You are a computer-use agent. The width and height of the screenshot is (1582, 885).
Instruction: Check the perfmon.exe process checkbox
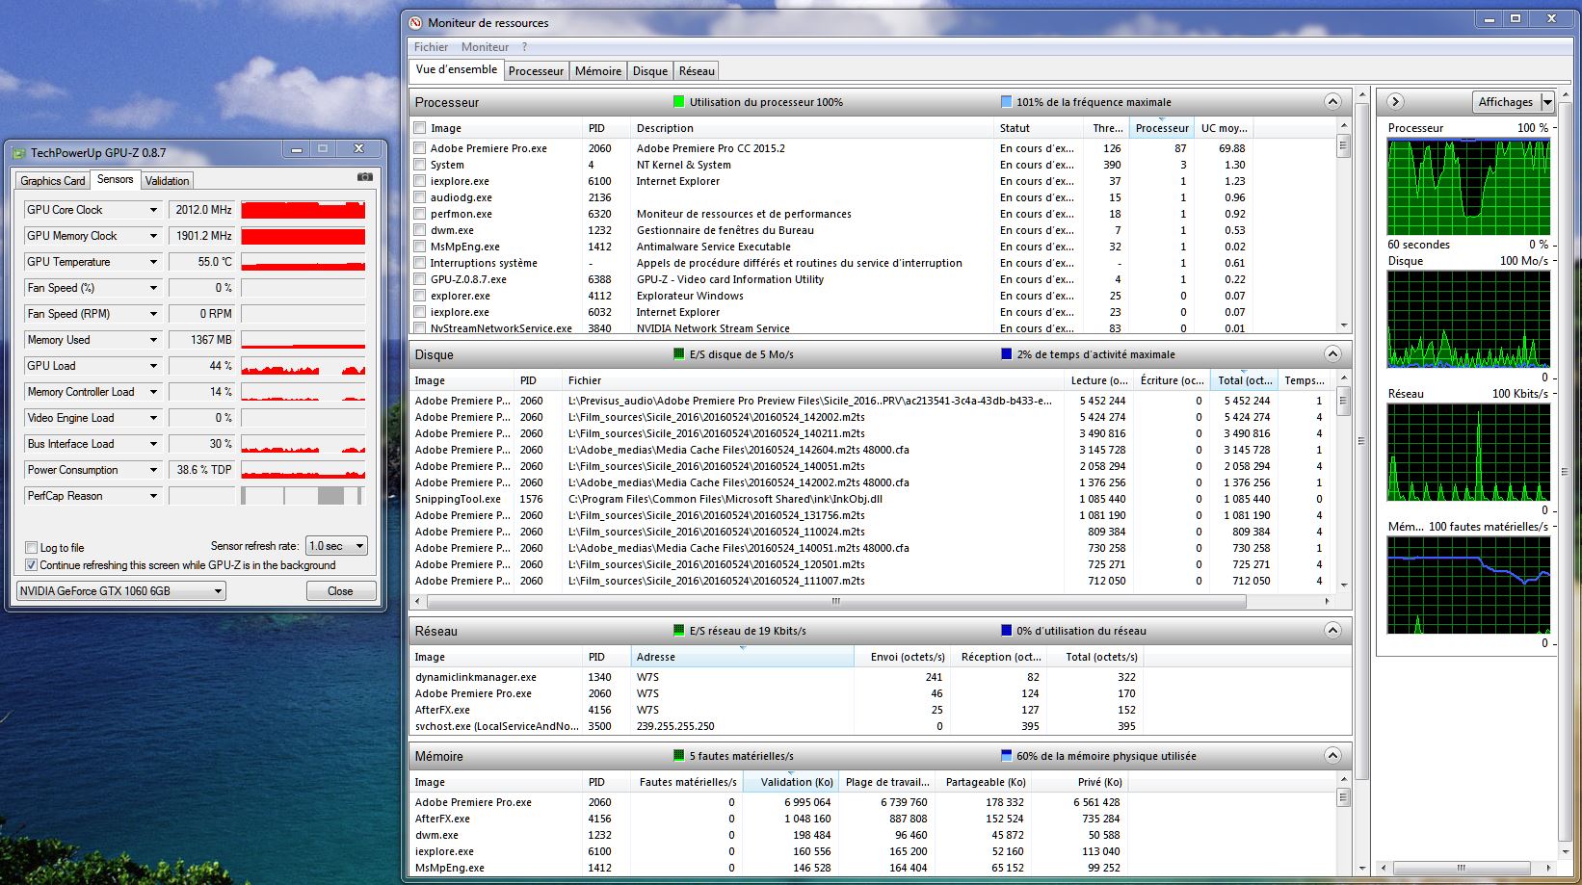coord(419,214)
